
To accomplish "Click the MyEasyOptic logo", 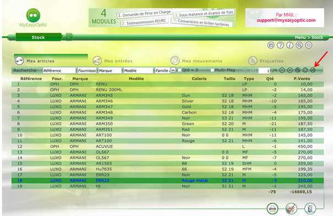I will click(33, 18).
